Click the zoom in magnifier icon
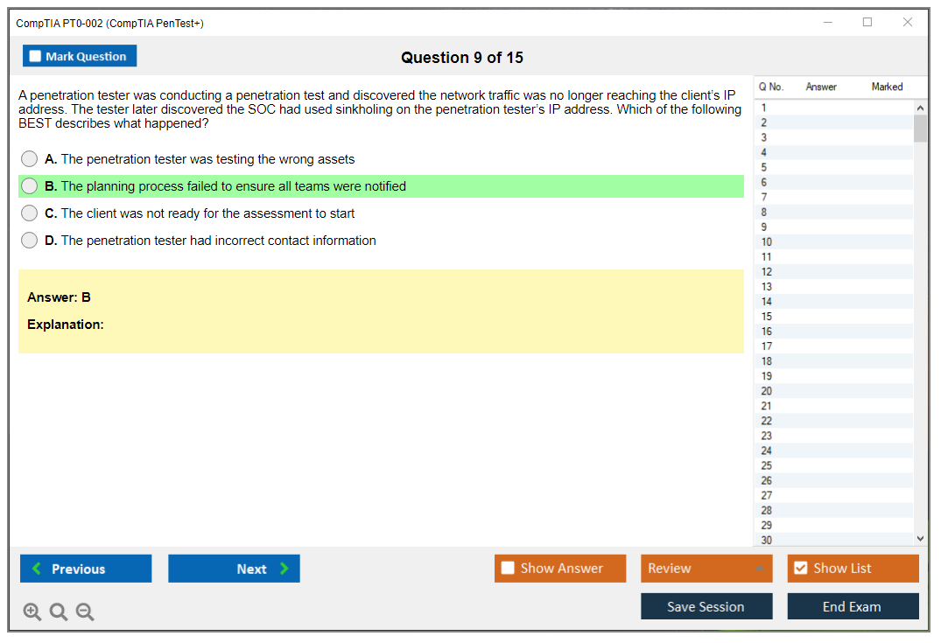 32,612
